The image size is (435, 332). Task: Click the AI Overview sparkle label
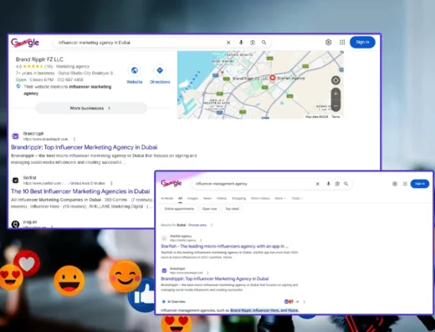point(173,302)
